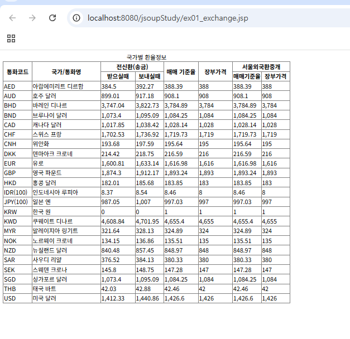Select the AED currency code cell
This screenshot has width=350, height=339.
[18, 86]
